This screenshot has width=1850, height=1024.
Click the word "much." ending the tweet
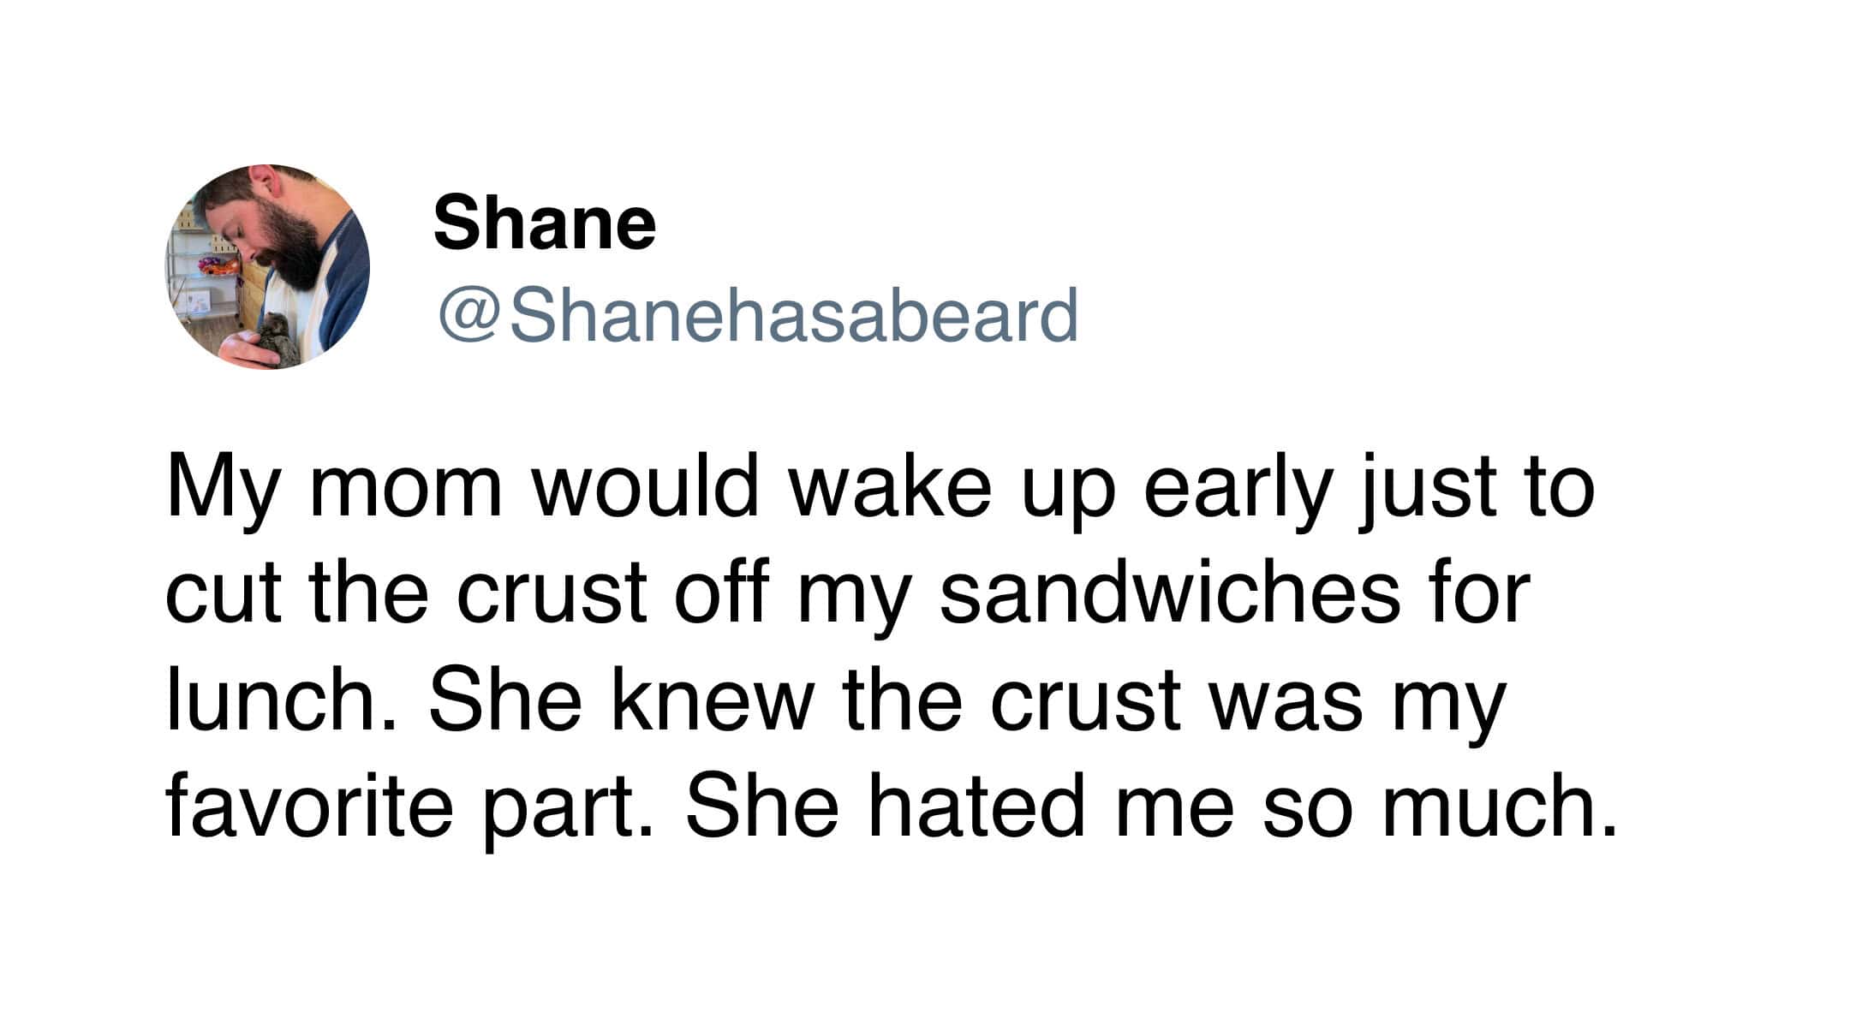pyautogui.click(x=1501, y=806)
